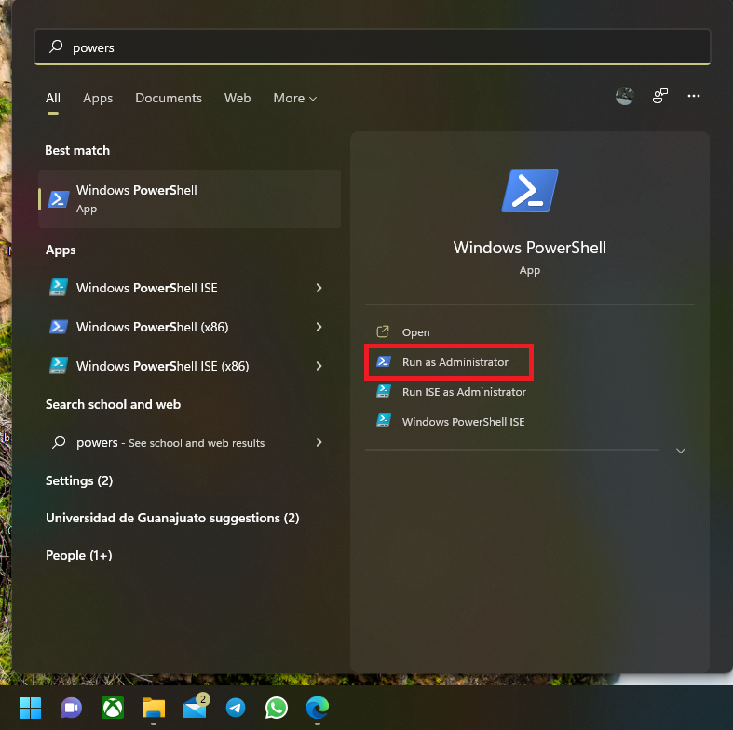This screenshot has width=733, height=730.
Task: Open the Xbox app icon
Action: [113, 708]
